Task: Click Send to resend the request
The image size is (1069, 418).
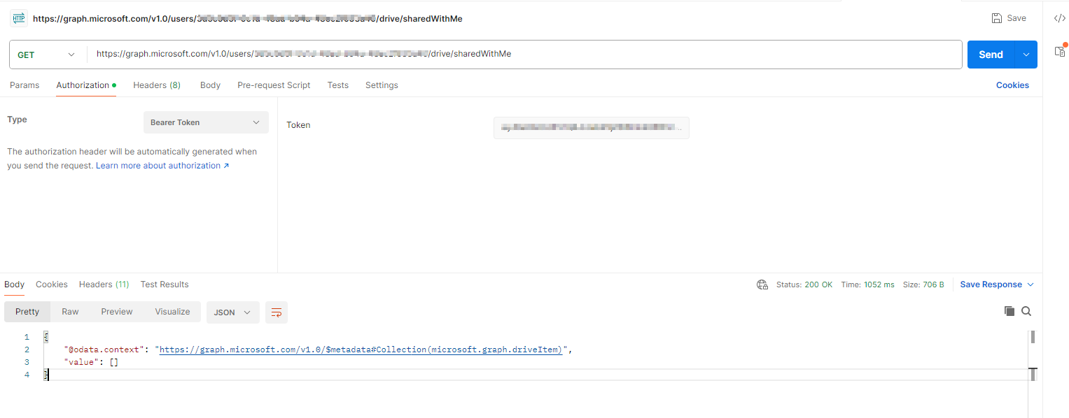Action: [990, 54]
